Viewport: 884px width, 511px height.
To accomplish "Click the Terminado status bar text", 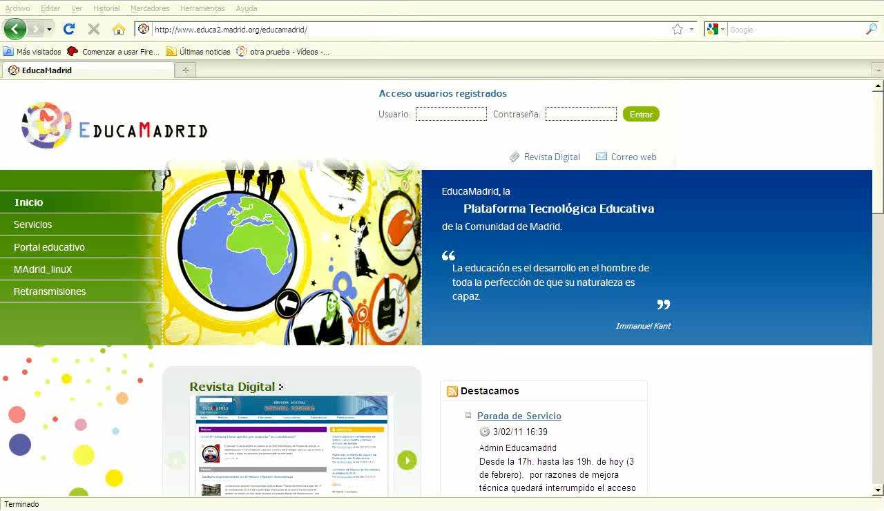I will coord(22,504).
